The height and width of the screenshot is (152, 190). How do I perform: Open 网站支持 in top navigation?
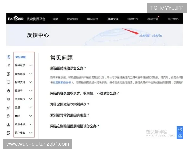(92, 19)
